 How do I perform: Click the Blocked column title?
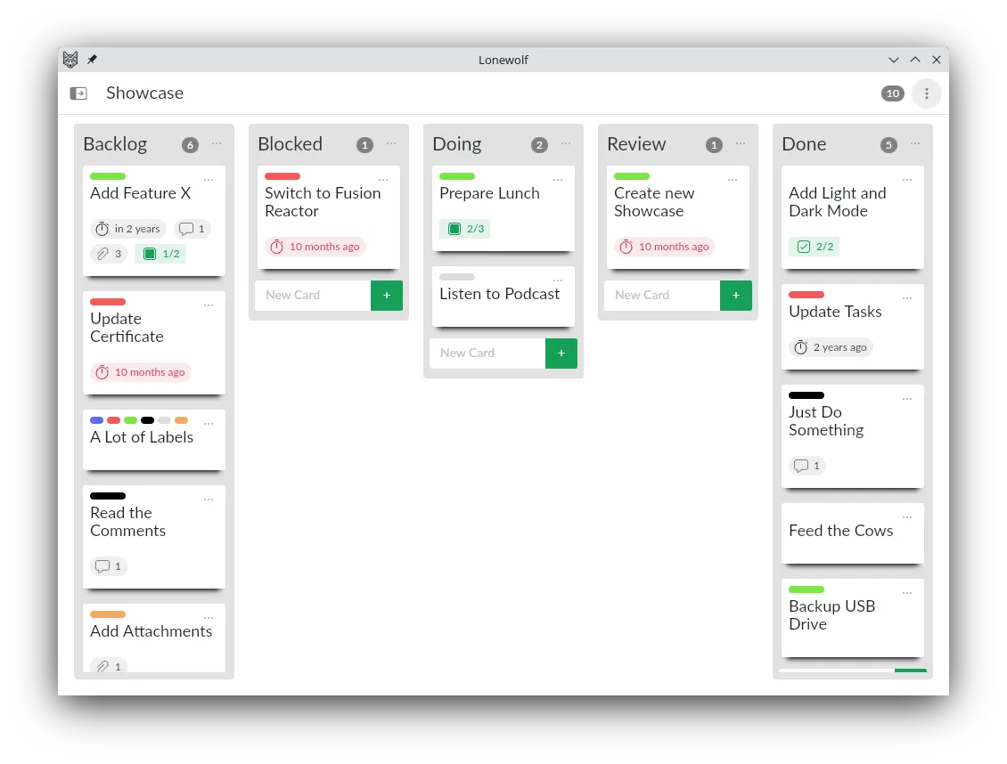291,144
